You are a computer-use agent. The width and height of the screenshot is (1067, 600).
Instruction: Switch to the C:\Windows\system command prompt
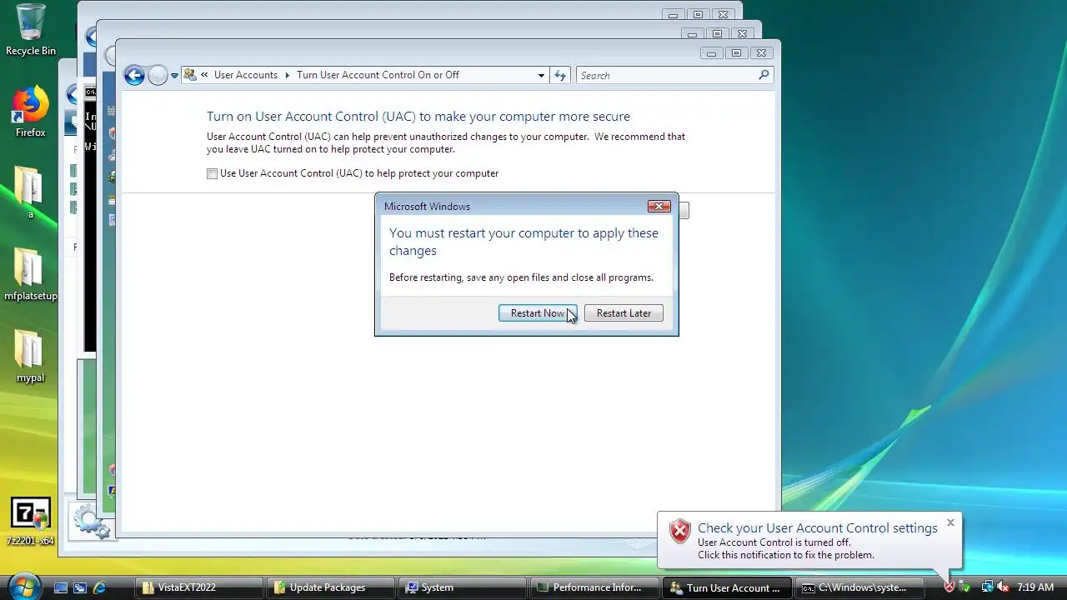tap(858, 587)
